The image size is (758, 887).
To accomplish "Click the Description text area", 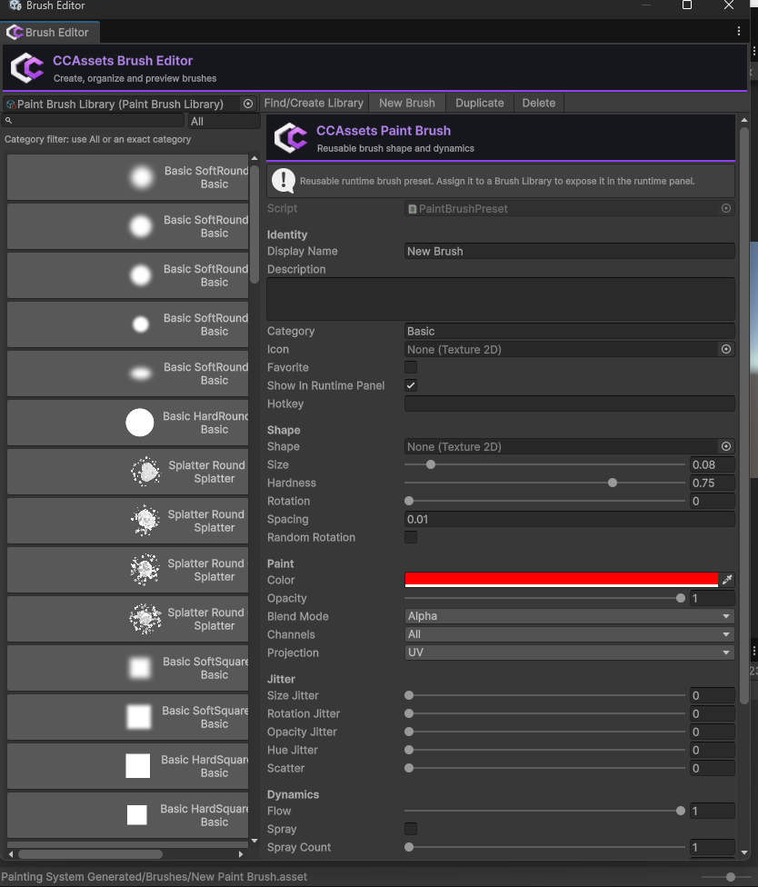I will pyautogui.click(x=501, y=299).
